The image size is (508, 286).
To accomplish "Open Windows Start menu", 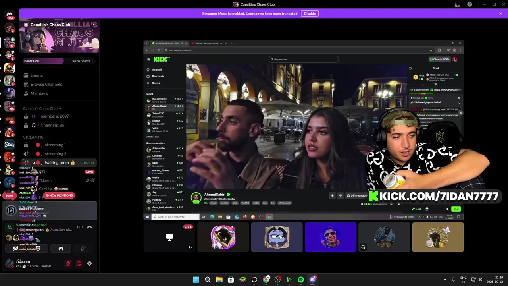I will click(196, 280).
